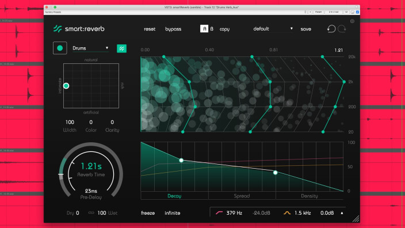Click the host preset stepper arrows

(305, 12)
